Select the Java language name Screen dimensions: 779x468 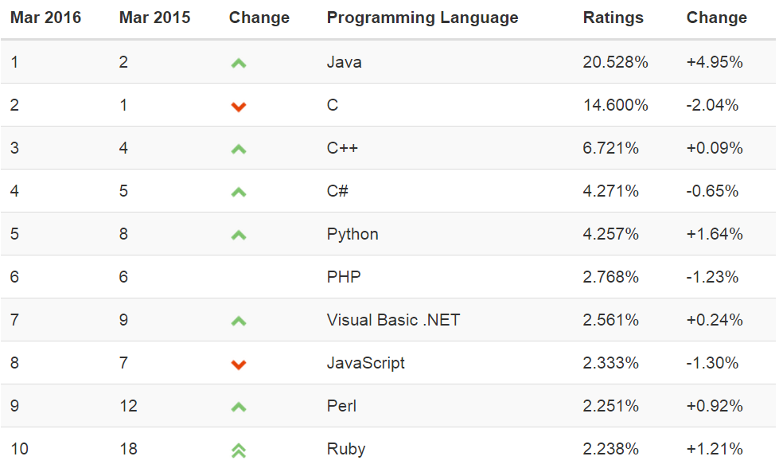[x=345, y=62]
